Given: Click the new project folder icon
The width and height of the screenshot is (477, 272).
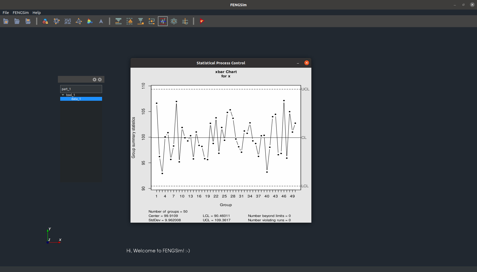Looking at the screenshot, I should pyautogui.click(x=6, y=21).
